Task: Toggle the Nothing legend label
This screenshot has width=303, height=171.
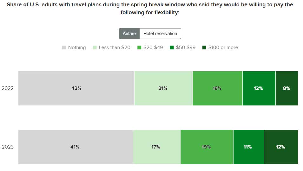Action: point(77,47)
